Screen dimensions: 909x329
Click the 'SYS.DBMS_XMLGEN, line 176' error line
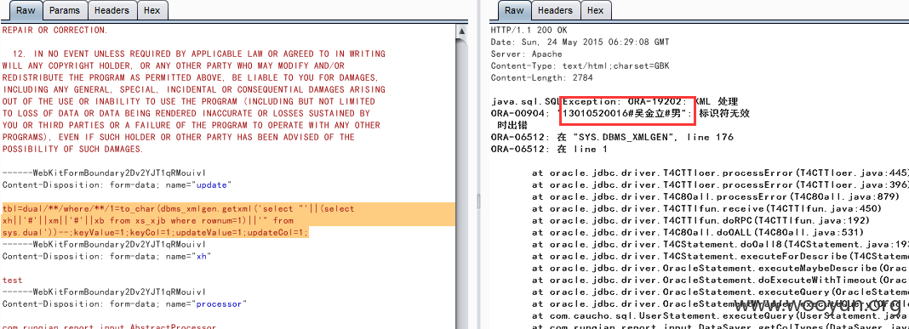612,137
